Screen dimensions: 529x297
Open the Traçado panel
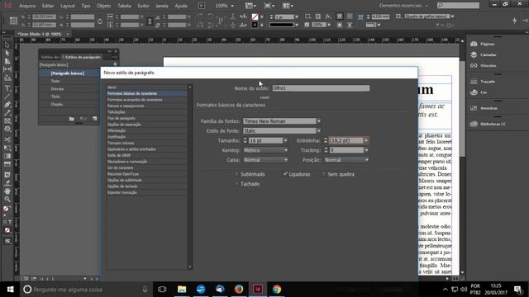coord(483,82)
